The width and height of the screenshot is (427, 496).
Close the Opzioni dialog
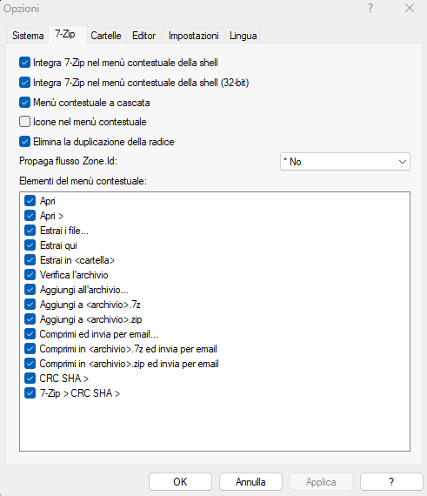click(x=410, y=8)
